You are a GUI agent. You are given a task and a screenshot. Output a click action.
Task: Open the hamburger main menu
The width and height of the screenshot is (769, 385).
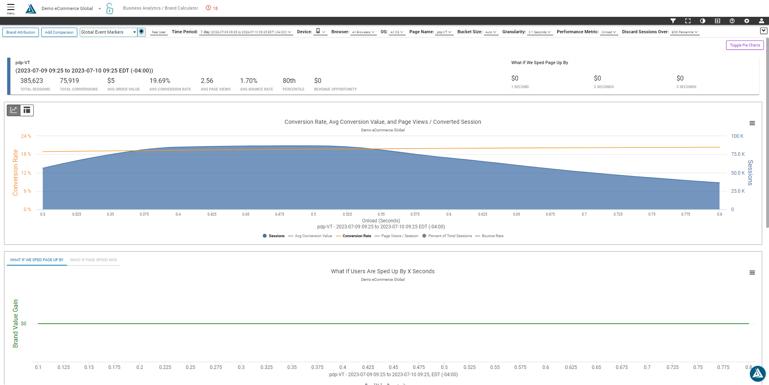pos(11,8)
